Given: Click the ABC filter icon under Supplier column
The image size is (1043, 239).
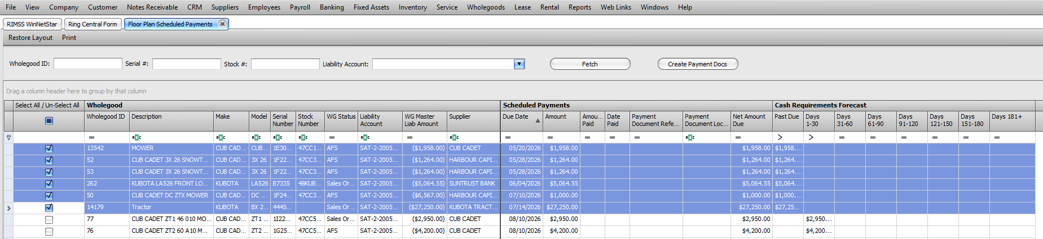Looking at the screenshot, I should (454, 137).
